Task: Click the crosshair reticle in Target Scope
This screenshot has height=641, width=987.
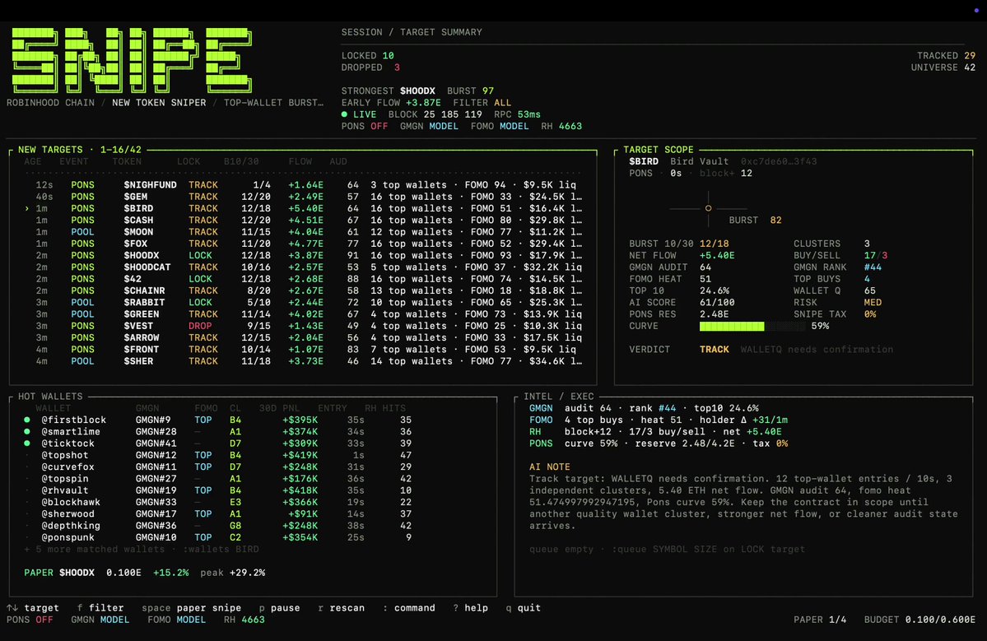Action: (708, 208)
